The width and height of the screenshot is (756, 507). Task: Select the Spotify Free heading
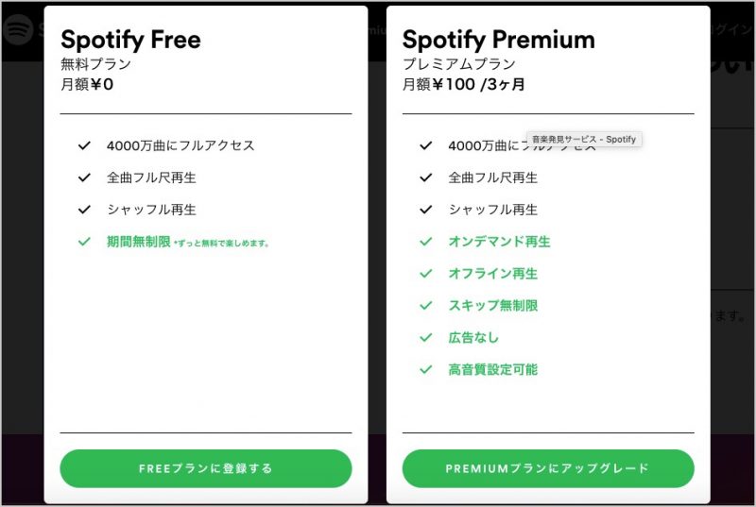click(130, 40)
